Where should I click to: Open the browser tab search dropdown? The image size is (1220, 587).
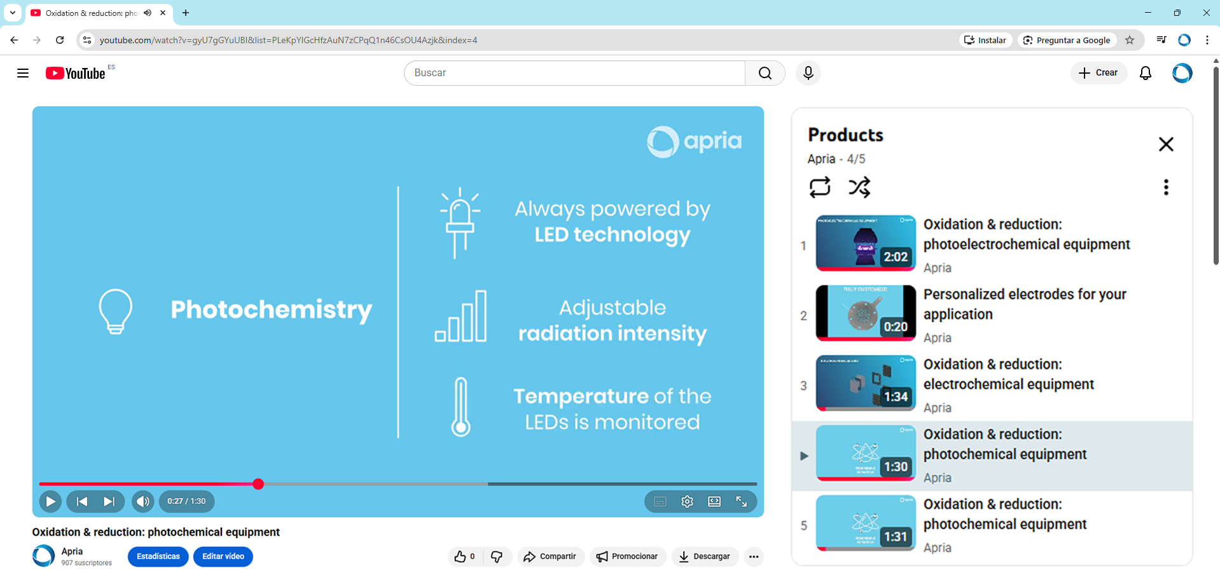pos(13,13)
